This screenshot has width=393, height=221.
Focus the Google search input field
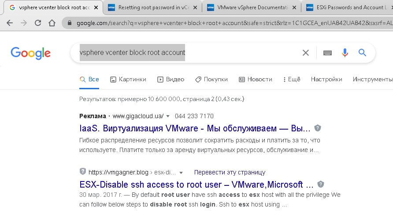pyautogui.click(x=185, y=53)
